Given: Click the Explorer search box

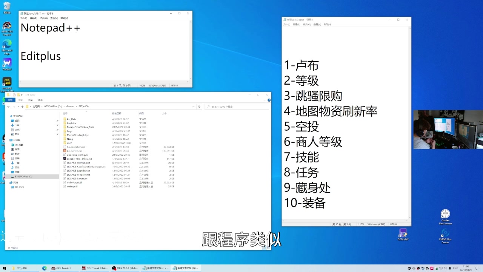Looking at the screenshot, I should click(x=237, y=107).
